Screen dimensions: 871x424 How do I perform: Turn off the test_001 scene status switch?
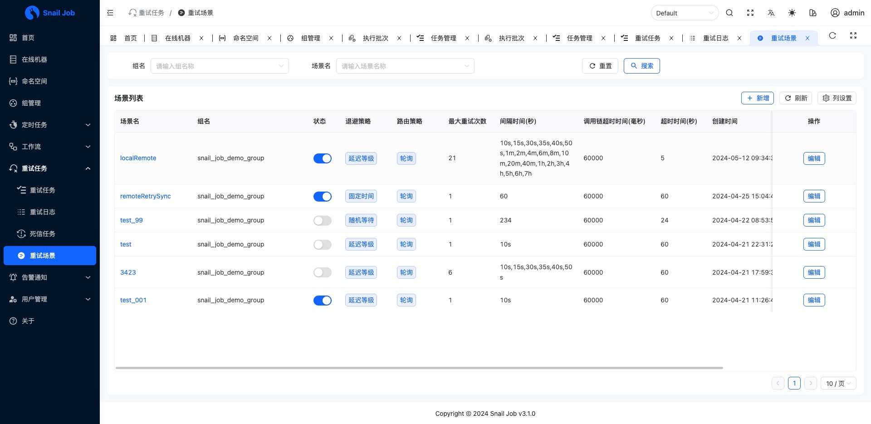coord(323,301)
